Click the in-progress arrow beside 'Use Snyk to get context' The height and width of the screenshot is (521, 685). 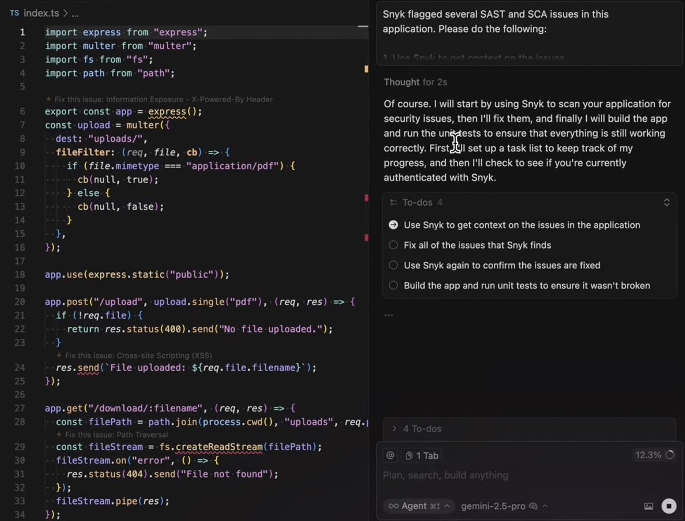(393, 225)
